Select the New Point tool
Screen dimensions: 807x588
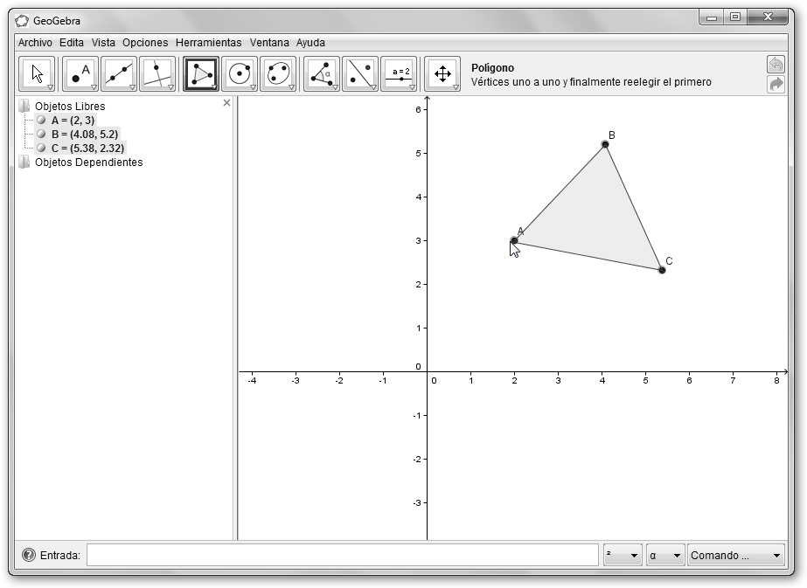tap(80, 74)
